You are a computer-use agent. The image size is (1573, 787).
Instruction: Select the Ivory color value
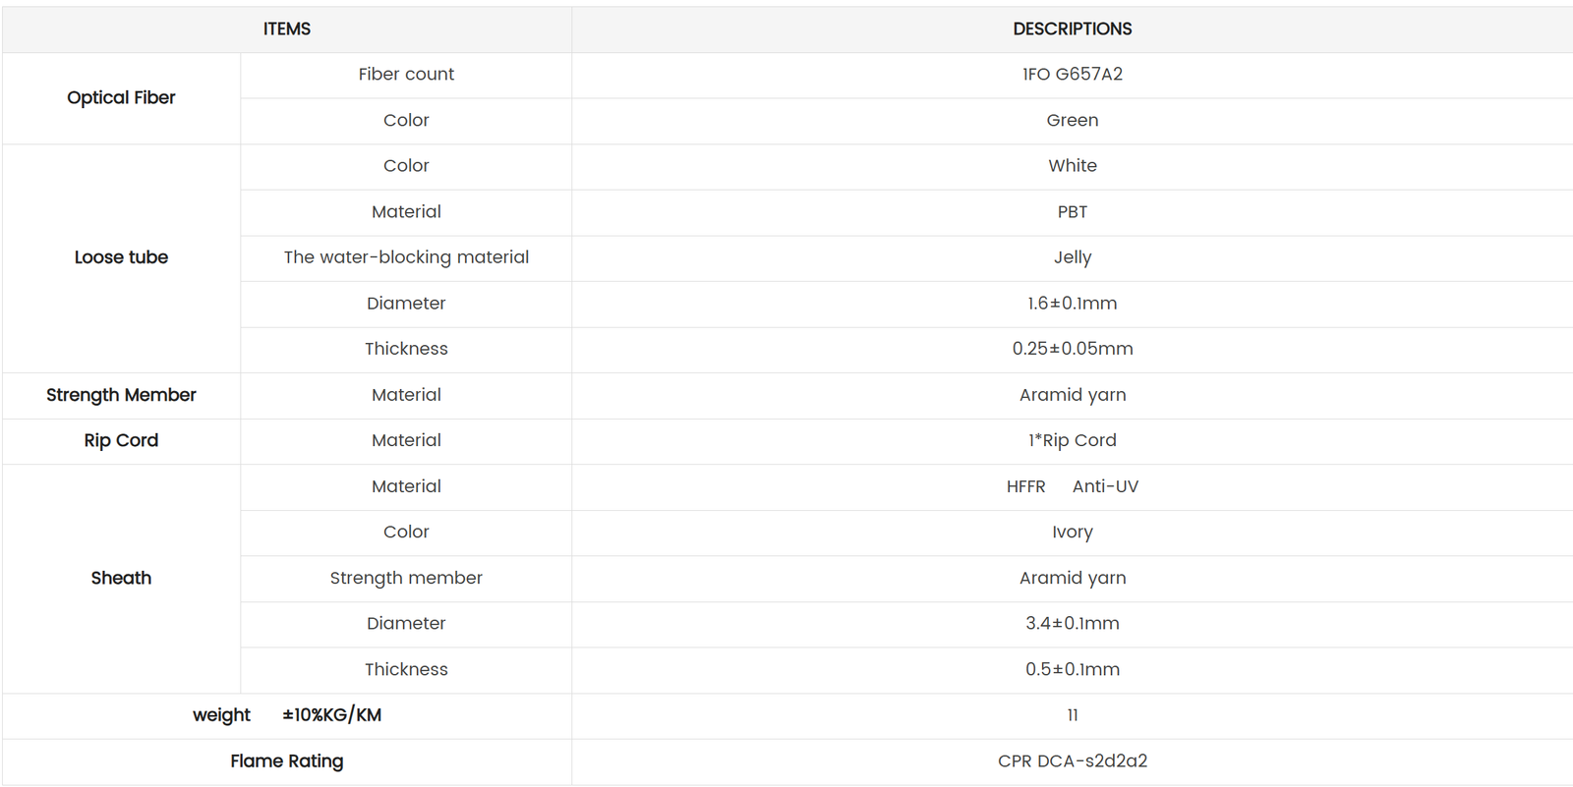pyautogui.click(x=1072, y=532)
